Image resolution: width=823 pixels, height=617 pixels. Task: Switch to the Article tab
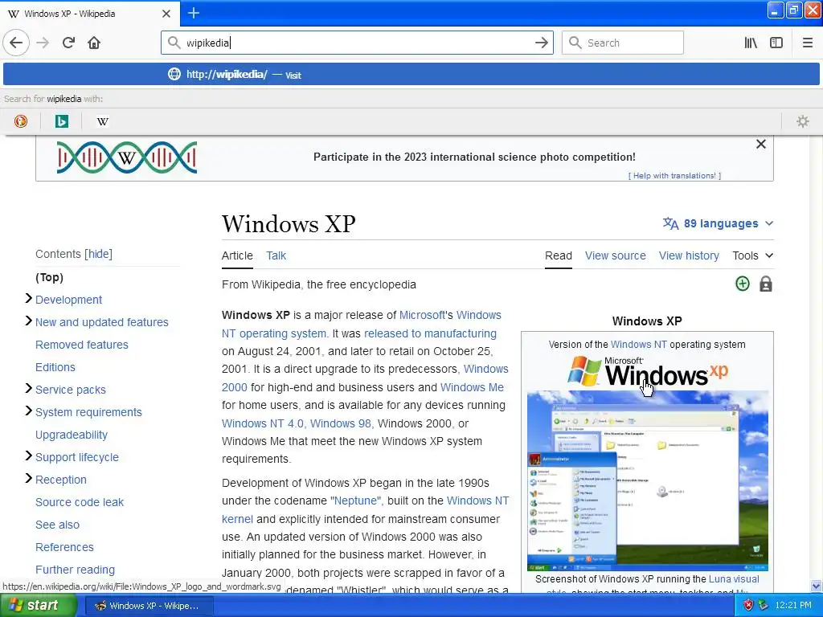[237, 255]
